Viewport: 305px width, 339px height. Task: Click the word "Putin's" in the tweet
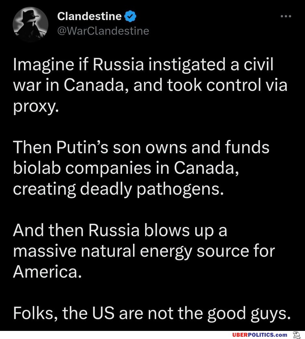coord(82,148)
